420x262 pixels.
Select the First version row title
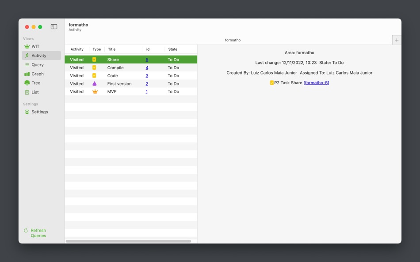119,84
